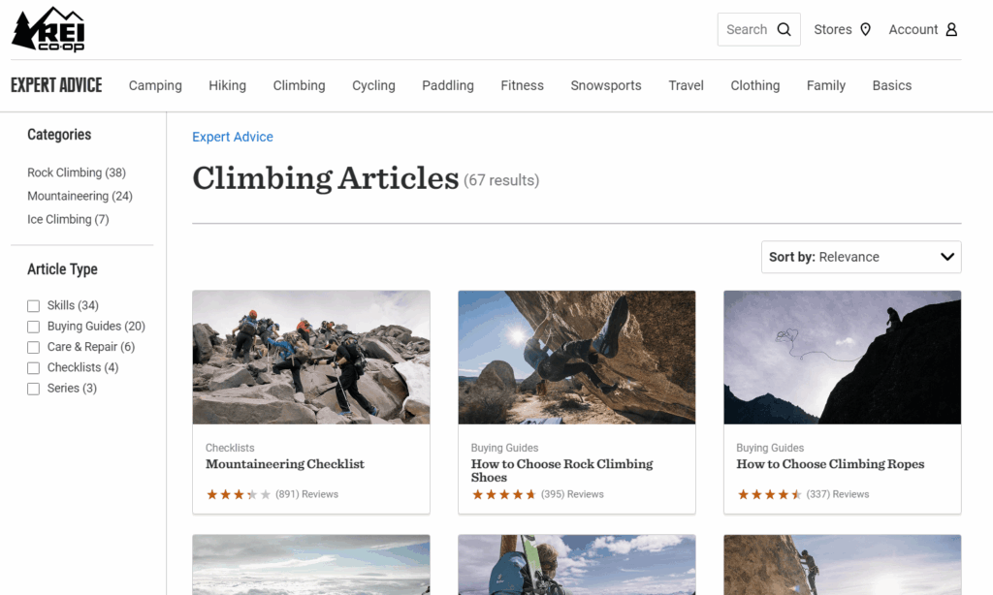This screenshot has width=993, height=595.
Task: Toggle the Checklists checkbox
Action: 34,368
